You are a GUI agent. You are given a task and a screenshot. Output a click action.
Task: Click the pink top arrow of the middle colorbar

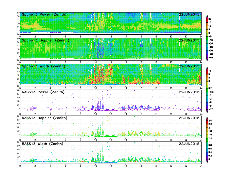207,69
